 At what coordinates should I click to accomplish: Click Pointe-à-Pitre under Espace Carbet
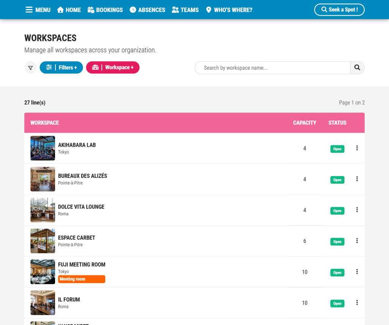(x=70, y=245)
